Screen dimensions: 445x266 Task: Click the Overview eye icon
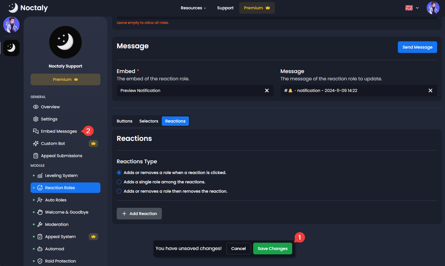click(x=36, y=107)
